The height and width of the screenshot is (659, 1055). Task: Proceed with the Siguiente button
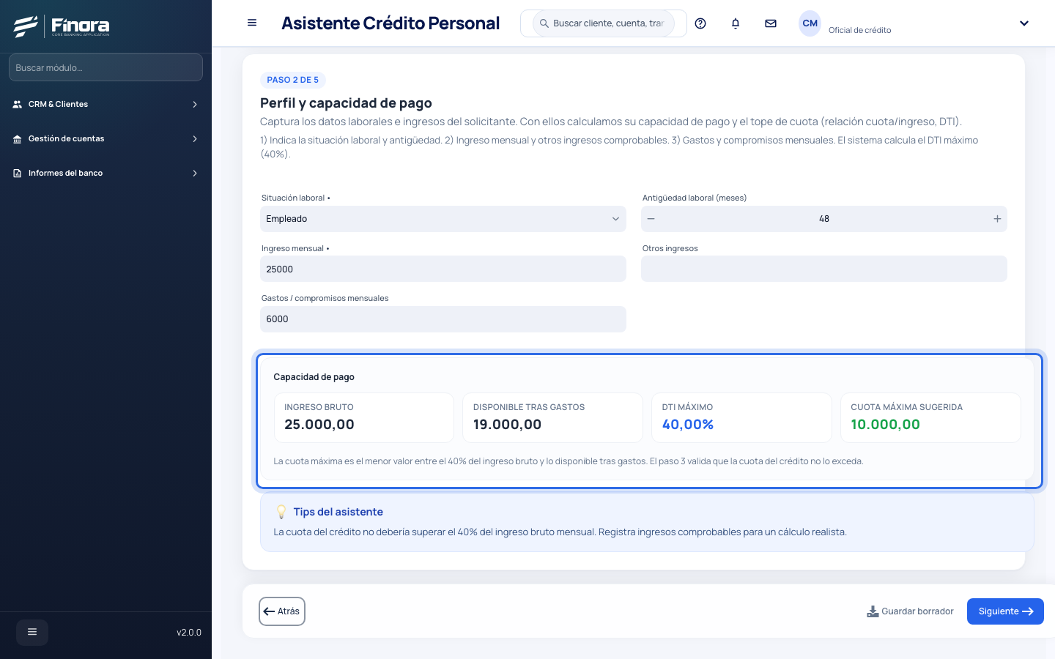point(1005,611)
